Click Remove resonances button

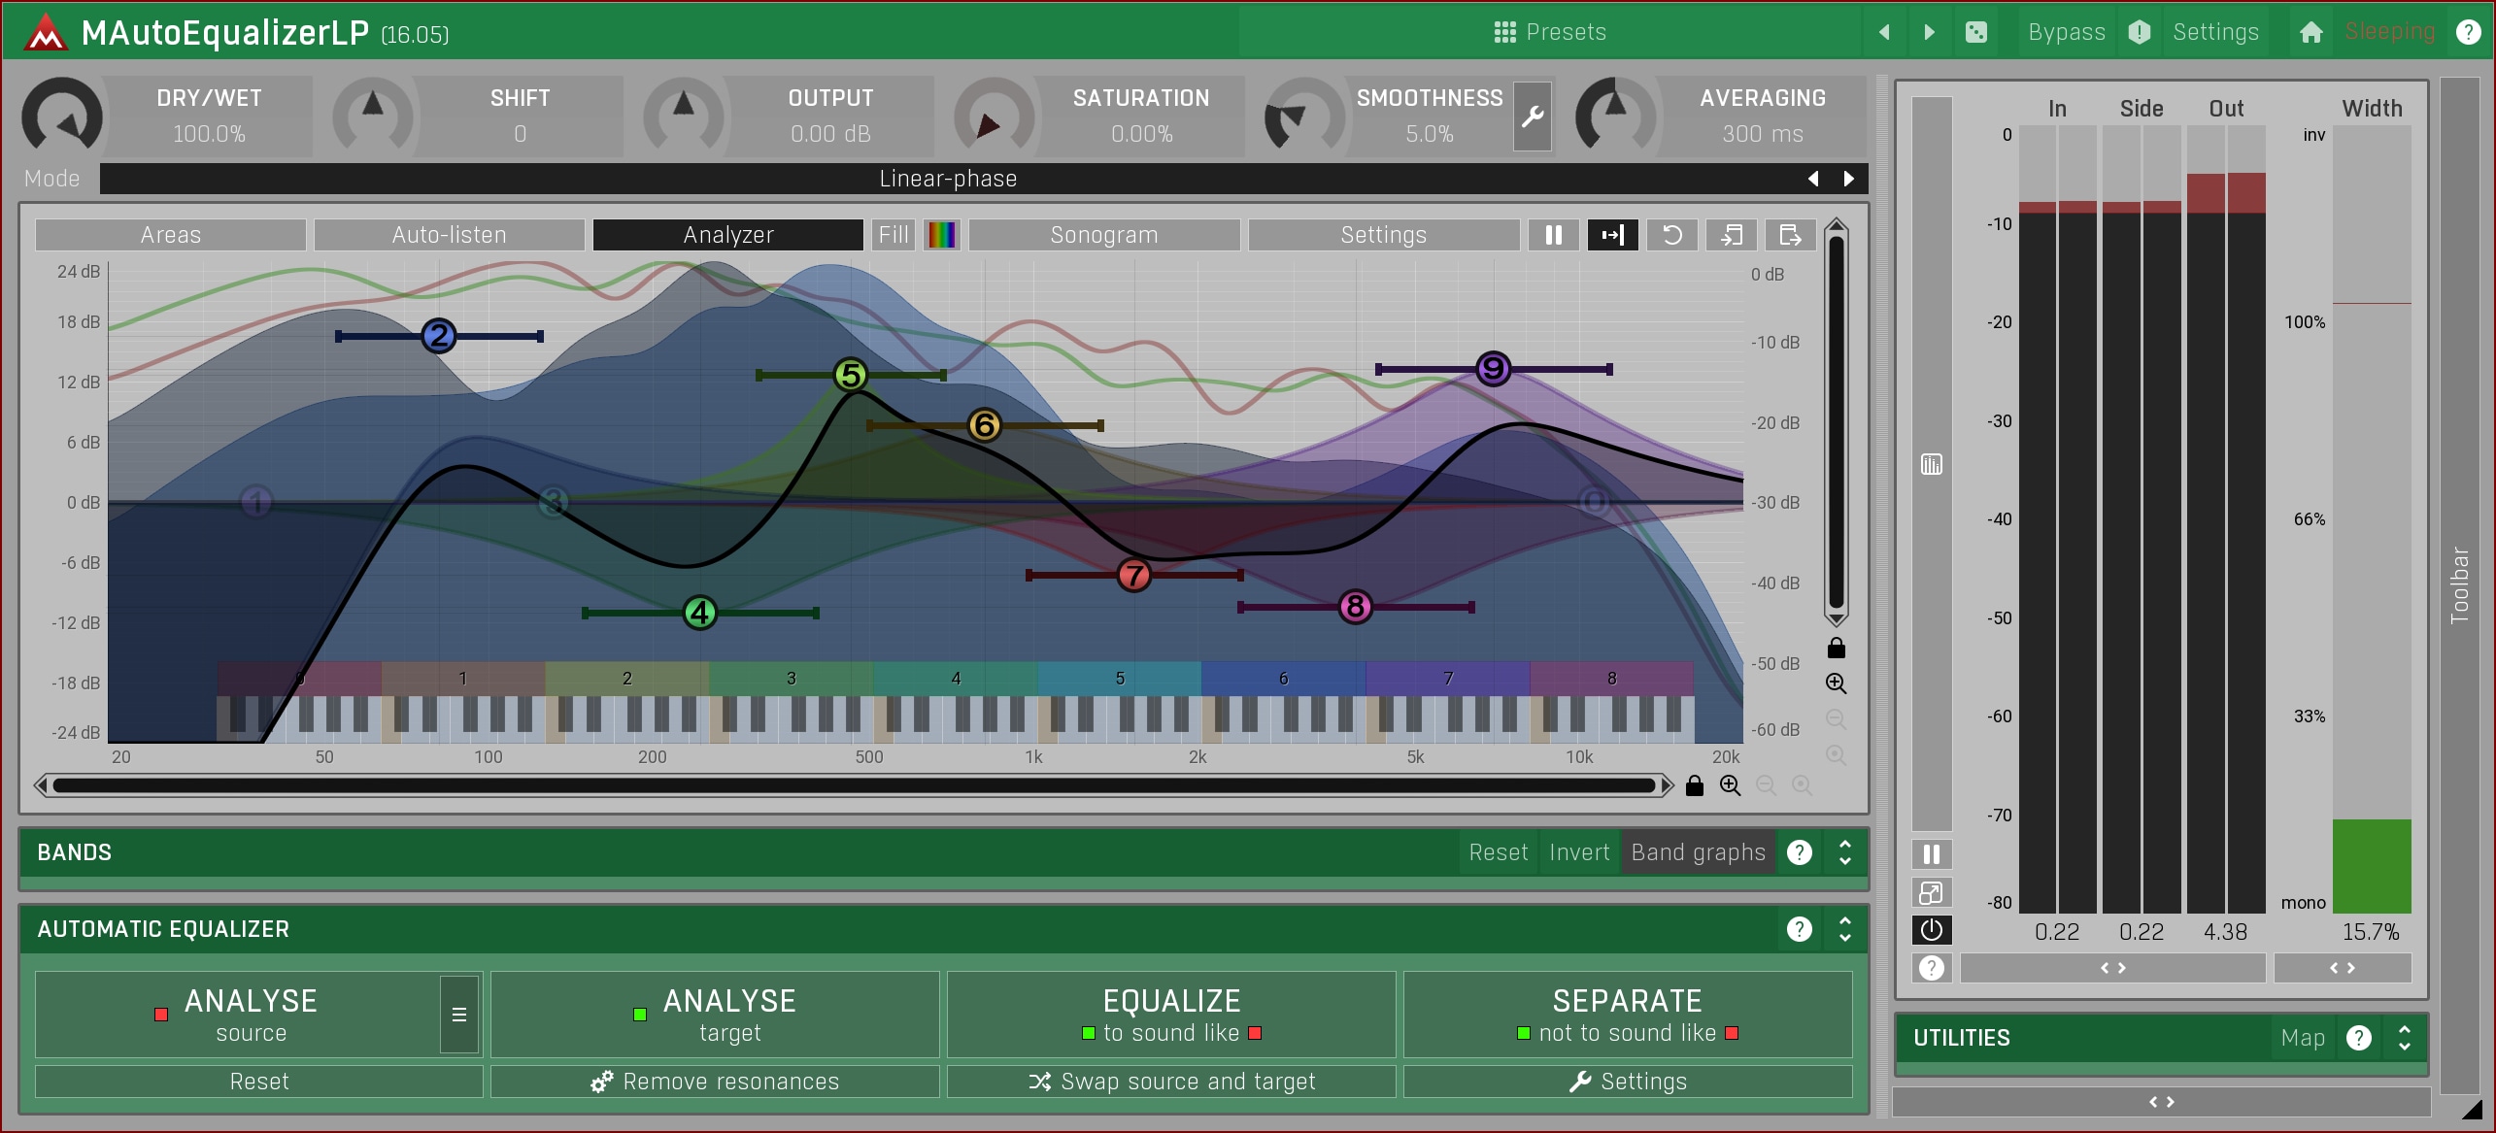tap(716, 1082)
